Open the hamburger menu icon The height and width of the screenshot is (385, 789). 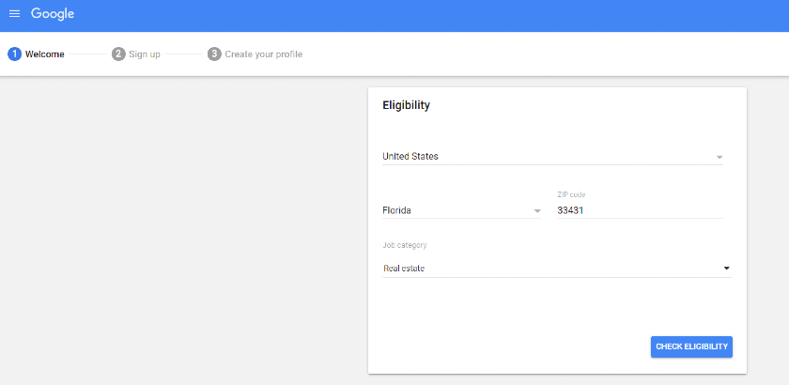click(x=15, y=14)
